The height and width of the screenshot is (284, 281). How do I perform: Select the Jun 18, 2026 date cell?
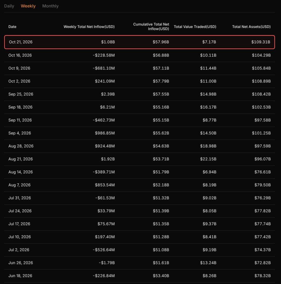point(21,276)
